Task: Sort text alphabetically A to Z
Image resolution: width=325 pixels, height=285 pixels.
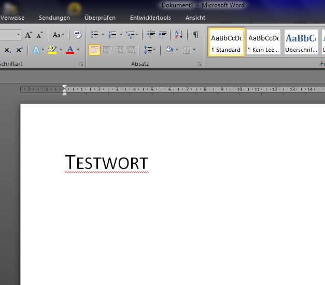Action: point(178,35)
